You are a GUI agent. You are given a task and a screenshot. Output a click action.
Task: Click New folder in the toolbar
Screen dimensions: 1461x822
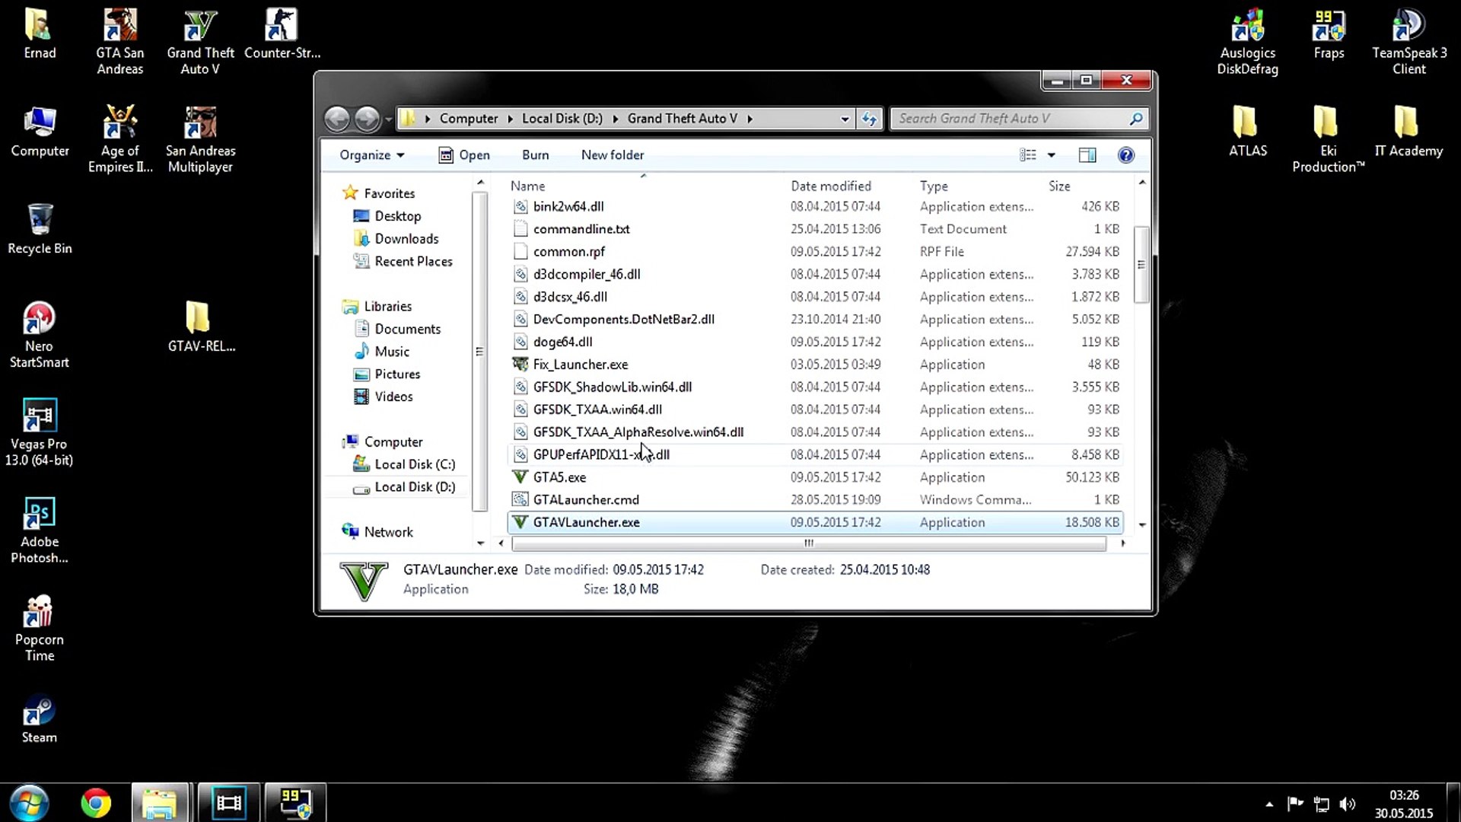[612, 155]
